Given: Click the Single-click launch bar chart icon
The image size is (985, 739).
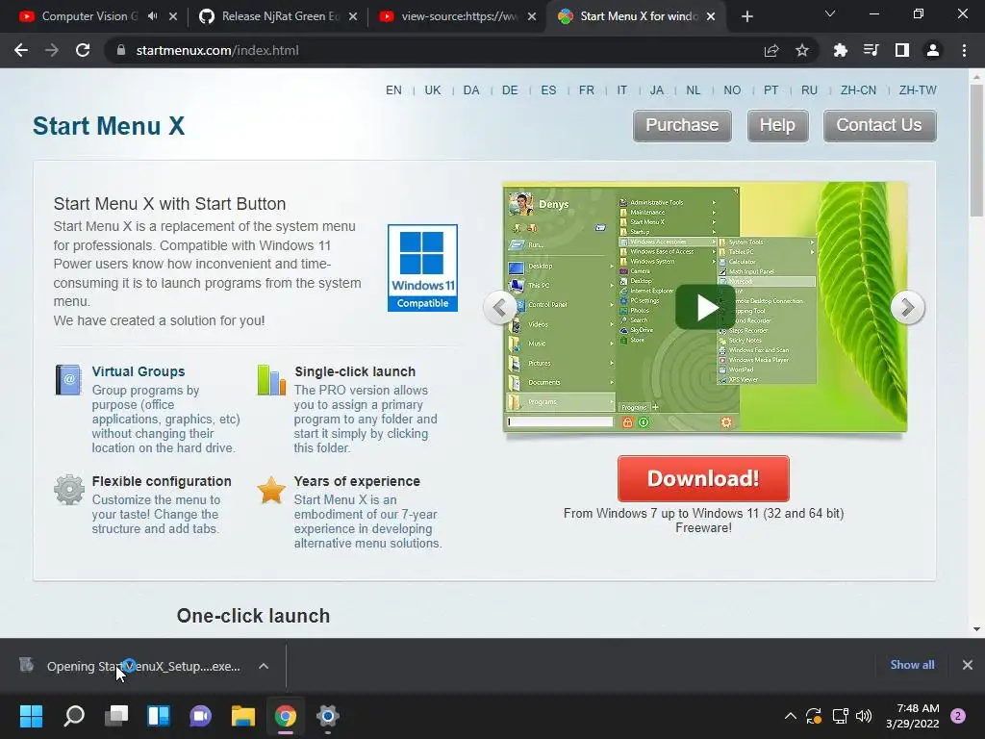Looking at the screenshot, I should (x=271, y=379).
